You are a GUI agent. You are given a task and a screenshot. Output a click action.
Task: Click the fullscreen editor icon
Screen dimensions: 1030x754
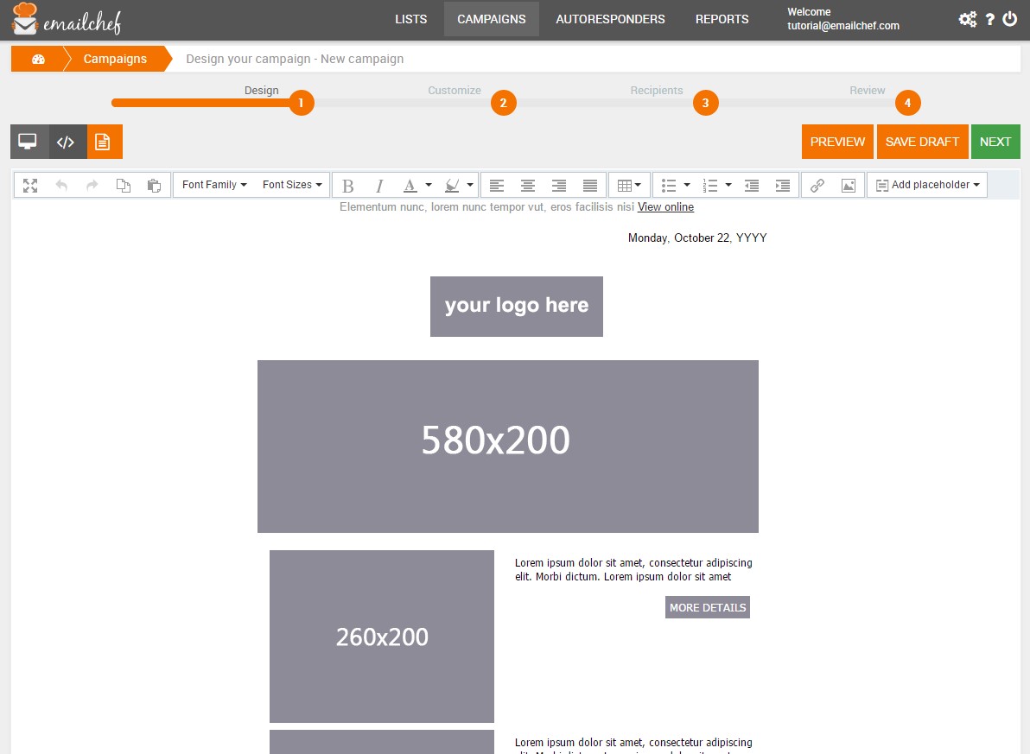point(30,185)
